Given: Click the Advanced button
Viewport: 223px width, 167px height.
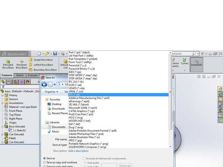Looking at the screenshot, I should (125, 166).
